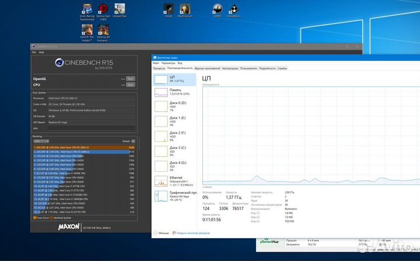Screen dimensions: 420x261
Task: Select Диск 1 (E:) in the sidebar
Action: click(174, 121)
